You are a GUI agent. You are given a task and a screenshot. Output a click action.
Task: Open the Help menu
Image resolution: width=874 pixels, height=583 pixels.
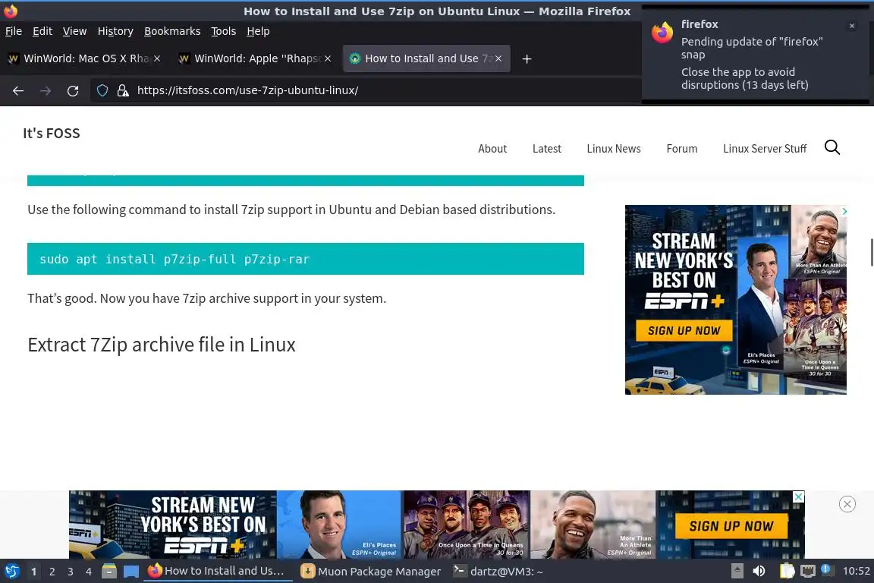[x=258, y=31]
